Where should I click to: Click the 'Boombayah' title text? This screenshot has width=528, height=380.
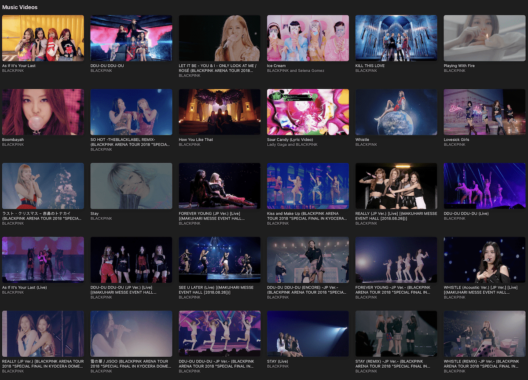coord(13,140)
